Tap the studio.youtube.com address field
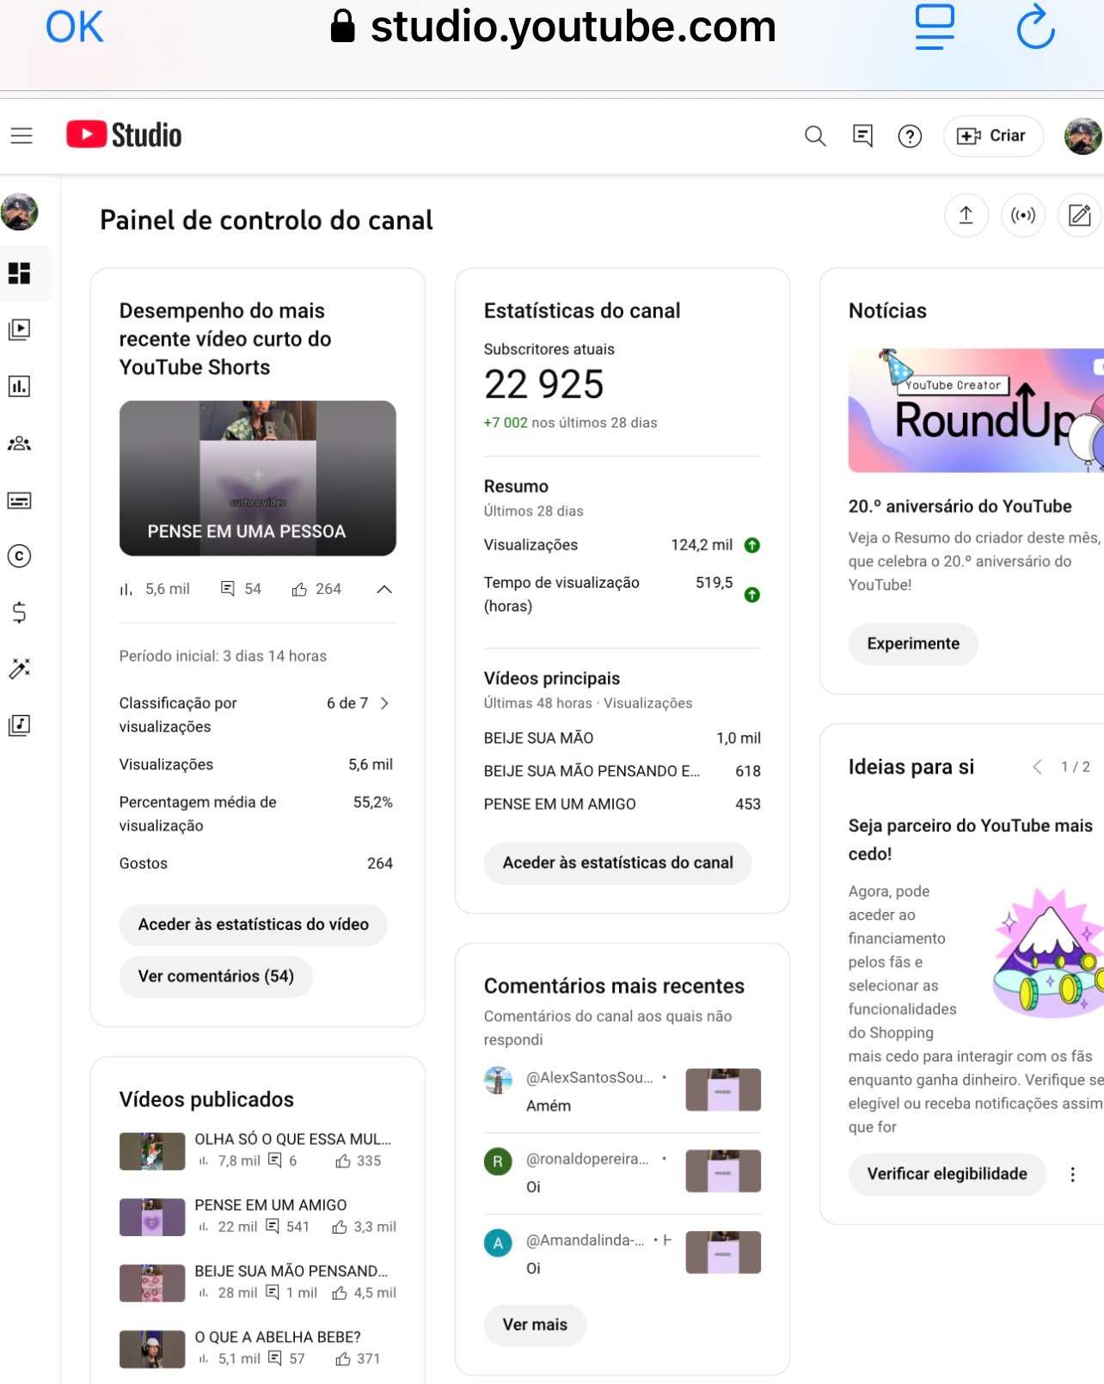This screenshot has height=1384, width=1104. pyautogui.click(x=554, y=27)
